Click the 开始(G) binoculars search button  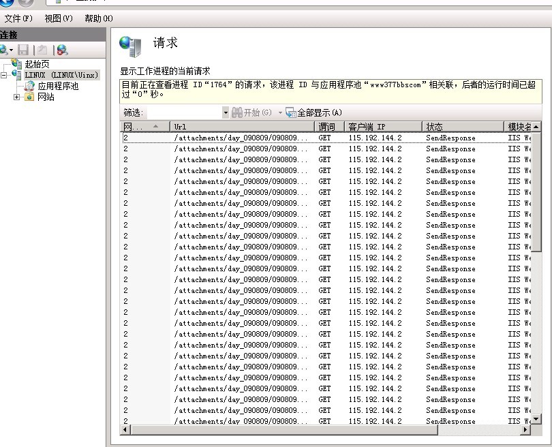tap(252, 112)
